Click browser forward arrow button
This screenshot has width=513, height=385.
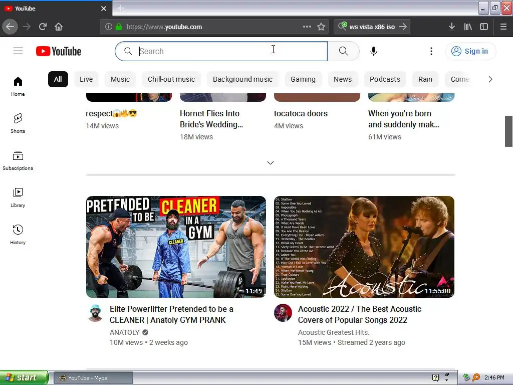point(27,27)
